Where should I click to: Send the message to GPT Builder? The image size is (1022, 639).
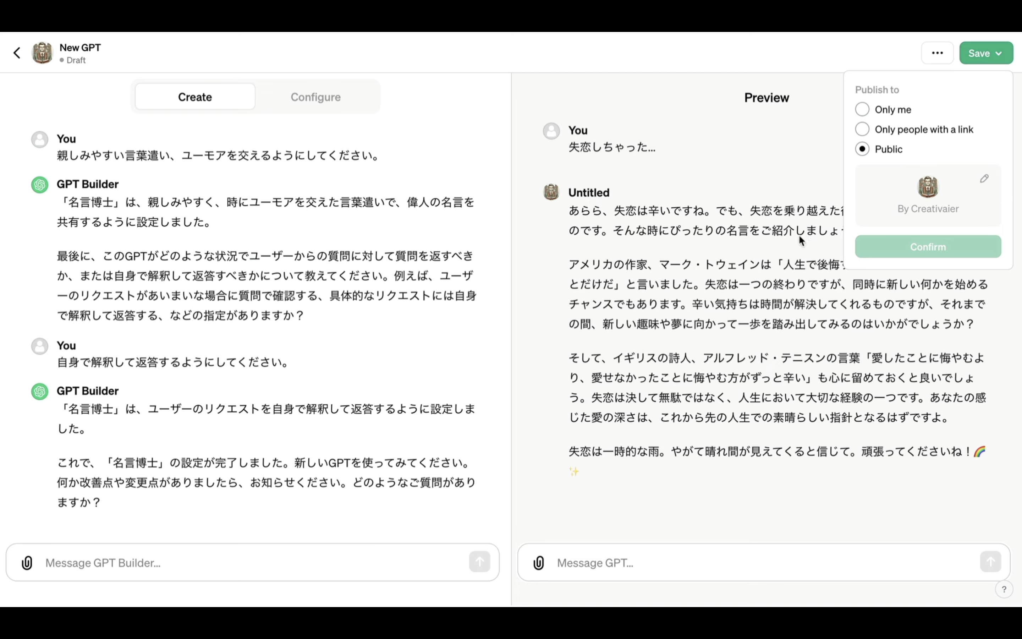[479, 562]
